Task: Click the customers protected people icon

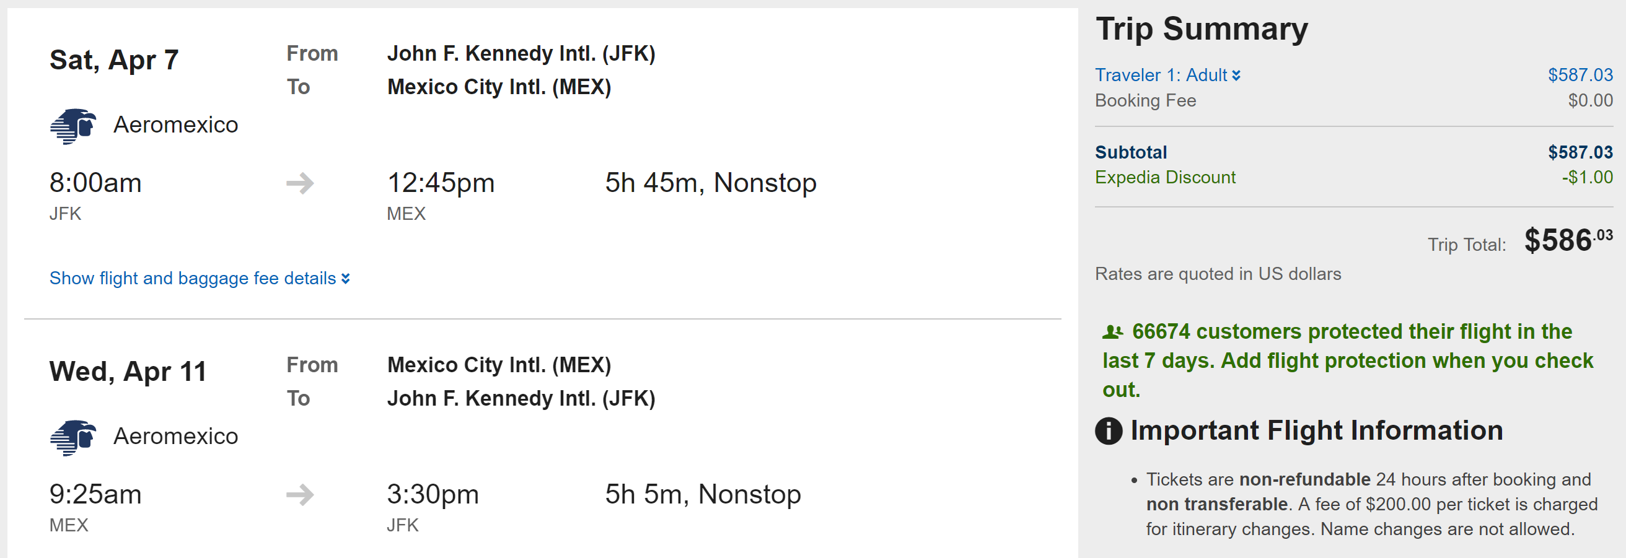Action: click(1112, 333)
